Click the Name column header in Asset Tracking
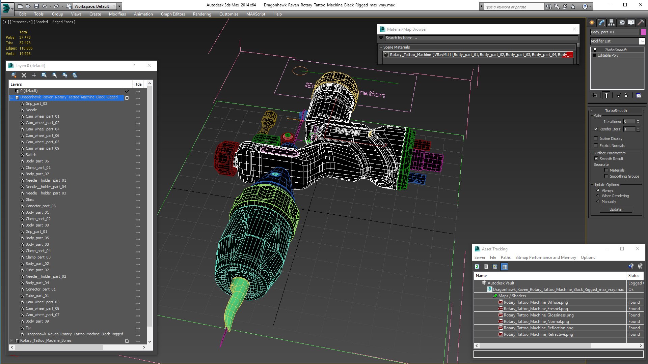Viewport: 648px width, 364px height. (x=550, y=276)
